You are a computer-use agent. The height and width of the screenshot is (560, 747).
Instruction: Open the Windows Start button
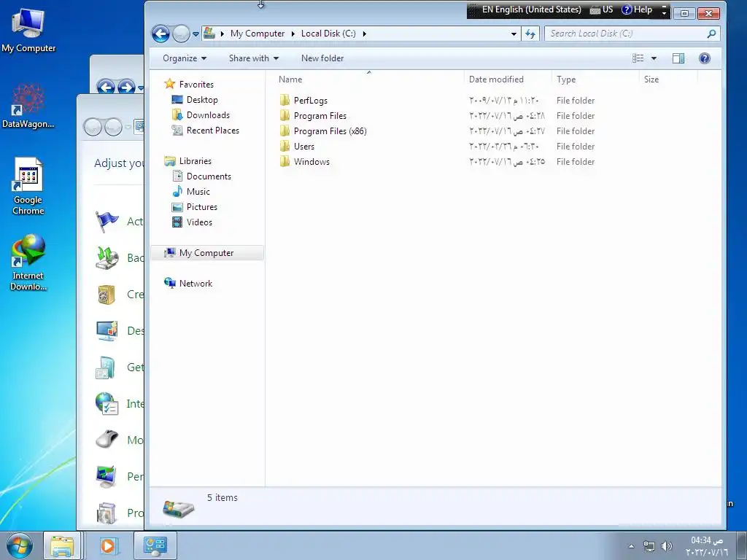tap(20, 545)
